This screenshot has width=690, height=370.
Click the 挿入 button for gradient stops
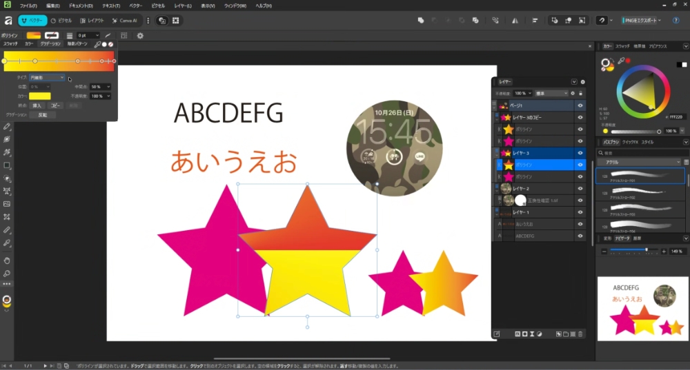pos(37,105)
